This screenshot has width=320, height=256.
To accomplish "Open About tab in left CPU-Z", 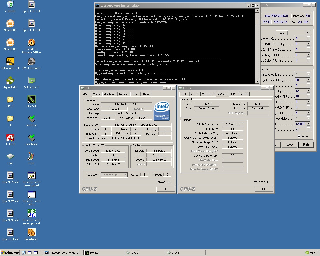I will point(146,94).
